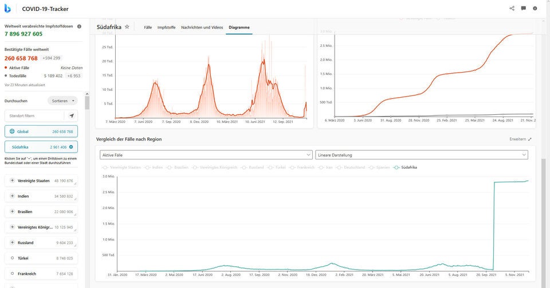Open the feedback chat icon
Viewport: 550px width, 288px height.
pos(523,9)
